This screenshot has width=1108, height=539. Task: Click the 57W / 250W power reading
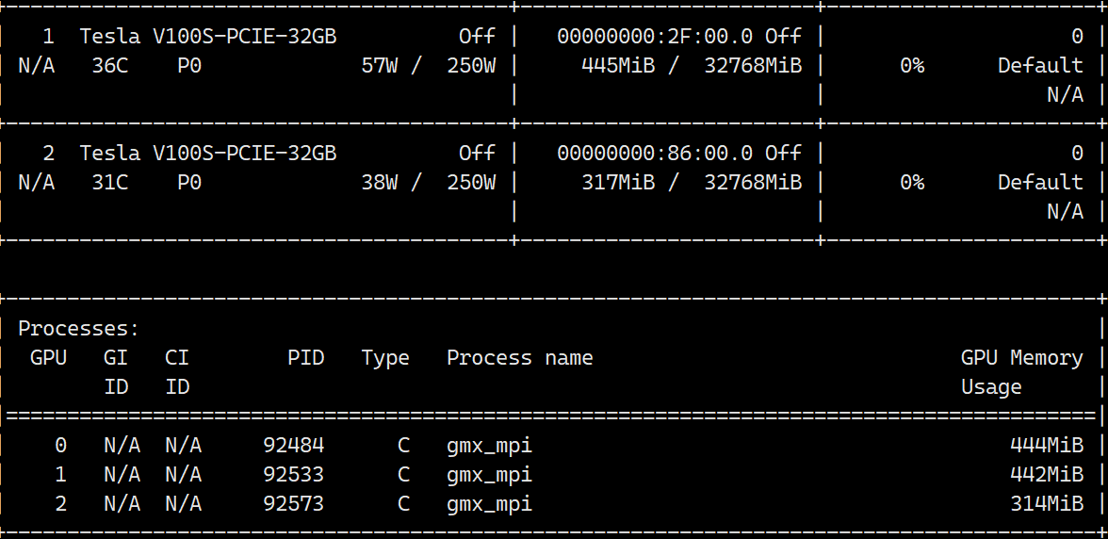coord(428,66)
